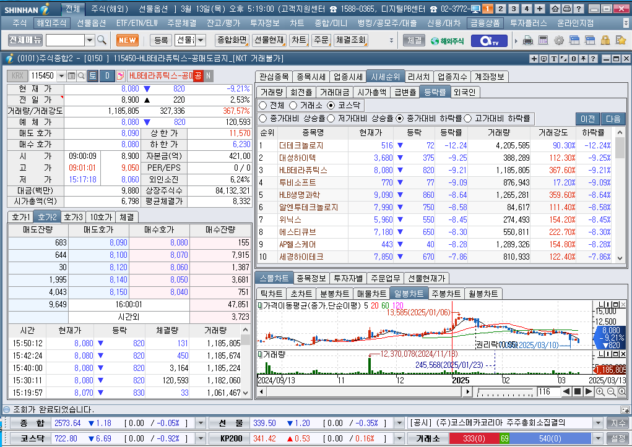The image size is (632, 447).
Task: Click the 이전 previous page button
Action: click(587, 118)
